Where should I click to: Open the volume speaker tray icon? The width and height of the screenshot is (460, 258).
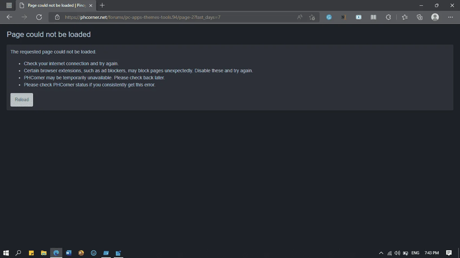tap(397, 253)
